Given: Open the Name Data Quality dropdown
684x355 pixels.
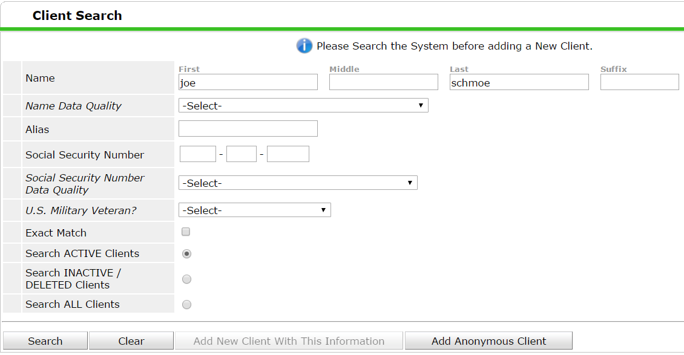Looking at the screenshot, I should (303, 105).
